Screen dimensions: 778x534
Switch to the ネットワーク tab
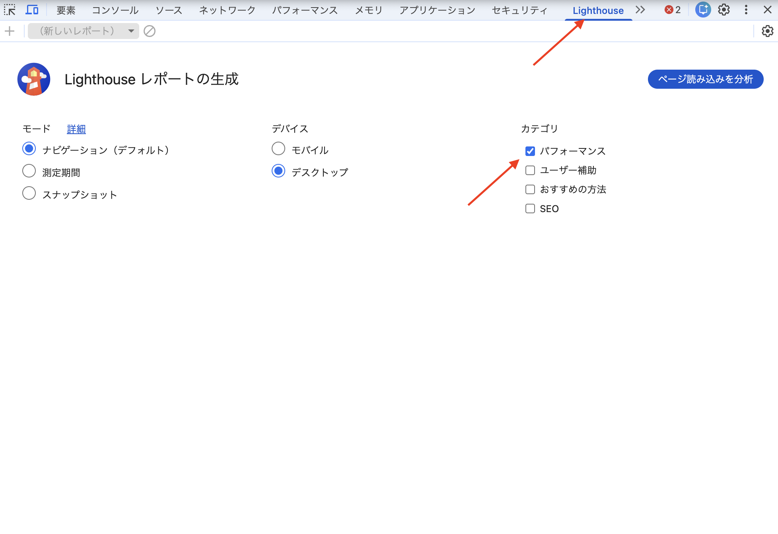point(227,10)
